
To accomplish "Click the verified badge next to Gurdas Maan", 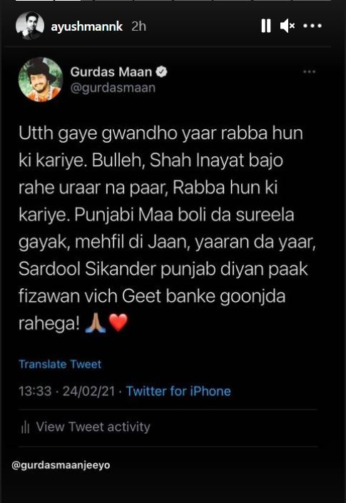I will (x=161, y=71).
